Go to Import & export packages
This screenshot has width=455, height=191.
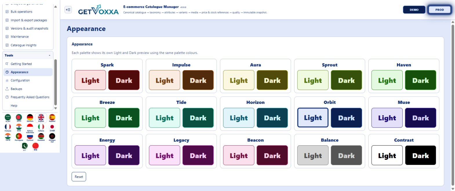(x=28, y=20)
